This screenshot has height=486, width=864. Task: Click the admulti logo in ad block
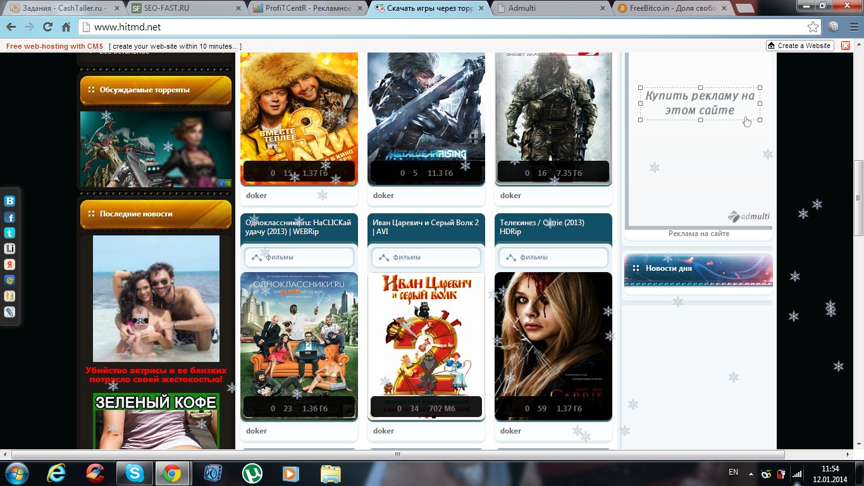(x=749, y=216)
